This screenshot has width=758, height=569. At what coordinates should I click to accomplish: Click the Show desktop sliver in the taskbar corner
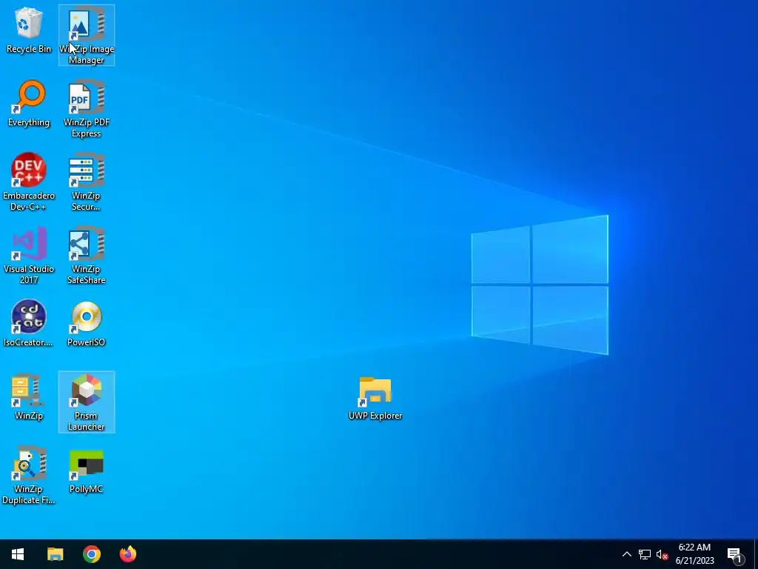point(756,554)
